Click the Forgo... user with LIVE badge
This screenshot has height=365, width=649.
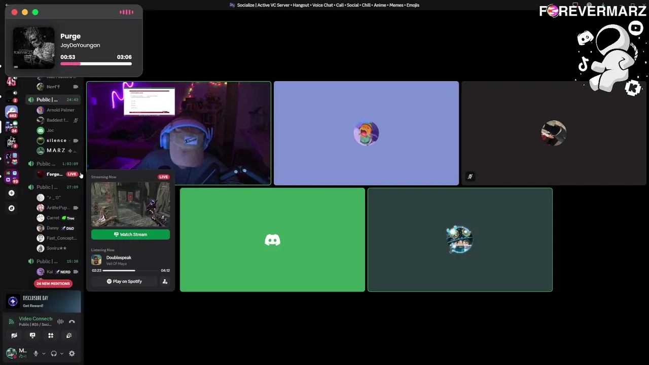57,174
